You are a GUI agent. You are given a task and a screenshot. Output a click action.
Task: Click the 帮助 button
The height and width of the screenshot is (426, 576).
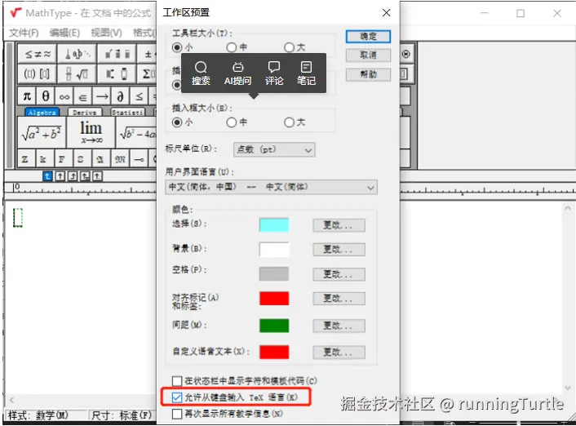[x=368, y=74]
